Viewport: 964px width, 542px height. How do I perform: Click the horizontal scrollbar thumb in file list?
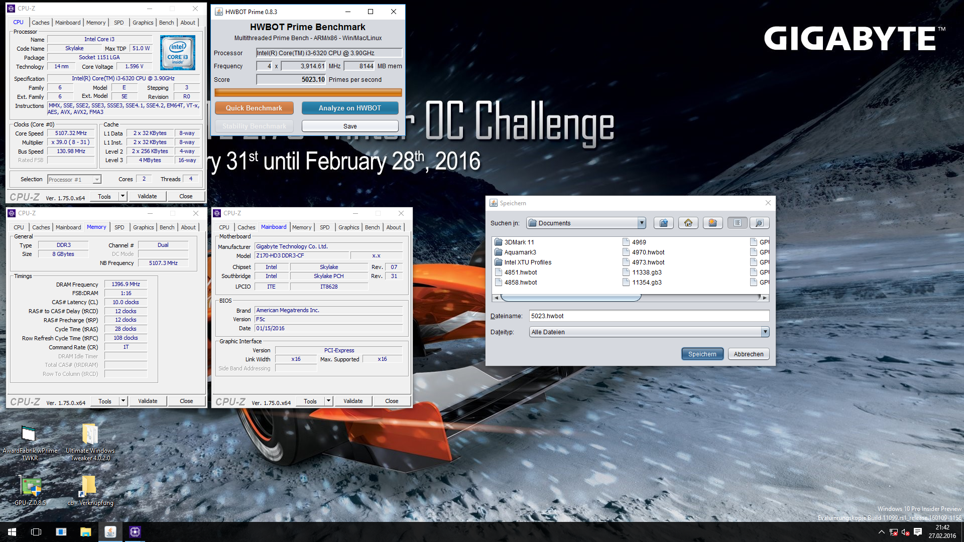pos(571,298)
